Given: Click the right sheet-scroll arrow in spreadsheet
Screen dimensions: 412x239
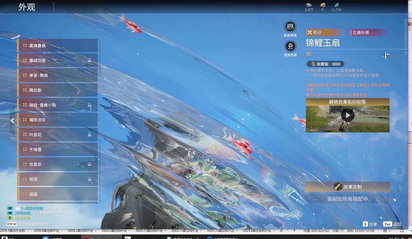Looking at the screenshot, I should (294, 230).
